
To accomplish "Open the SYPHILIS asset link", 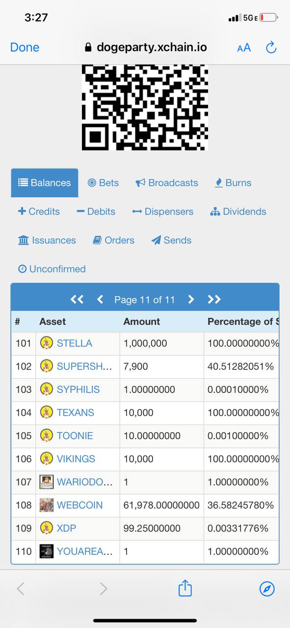I will [x=79, y=390].
